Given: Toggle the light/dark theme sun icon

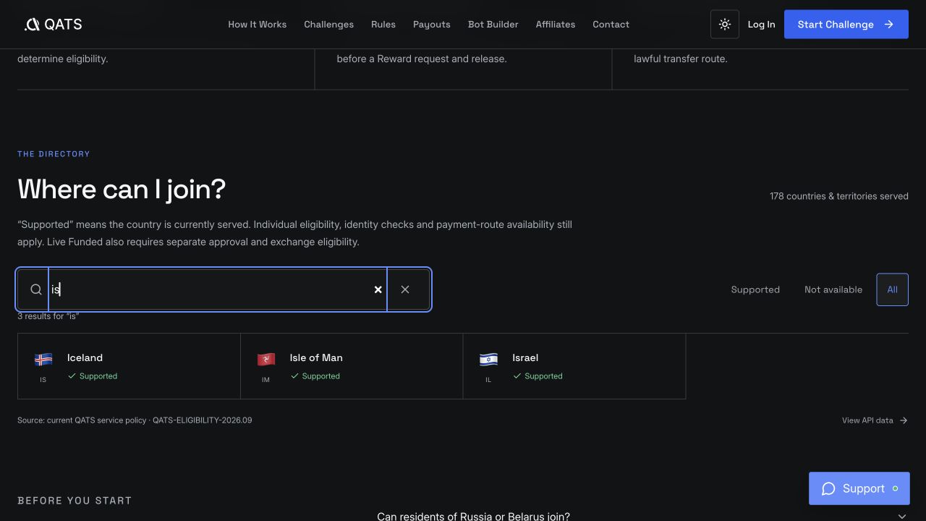Looking at the screenshot, I should tap(725, 25).
